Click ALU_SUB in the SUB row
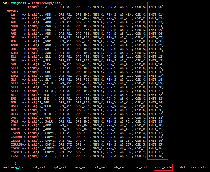The width and height of the screenshot is (210, 172). coord(44,30)
